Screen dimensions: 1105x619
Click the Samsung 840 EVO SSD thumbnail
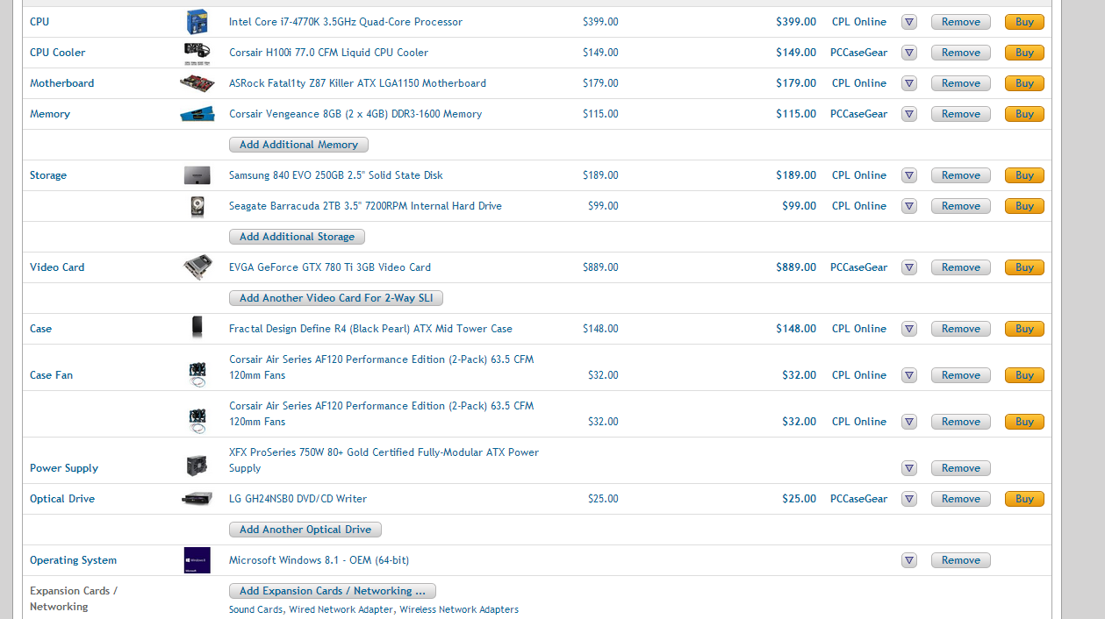197,175
